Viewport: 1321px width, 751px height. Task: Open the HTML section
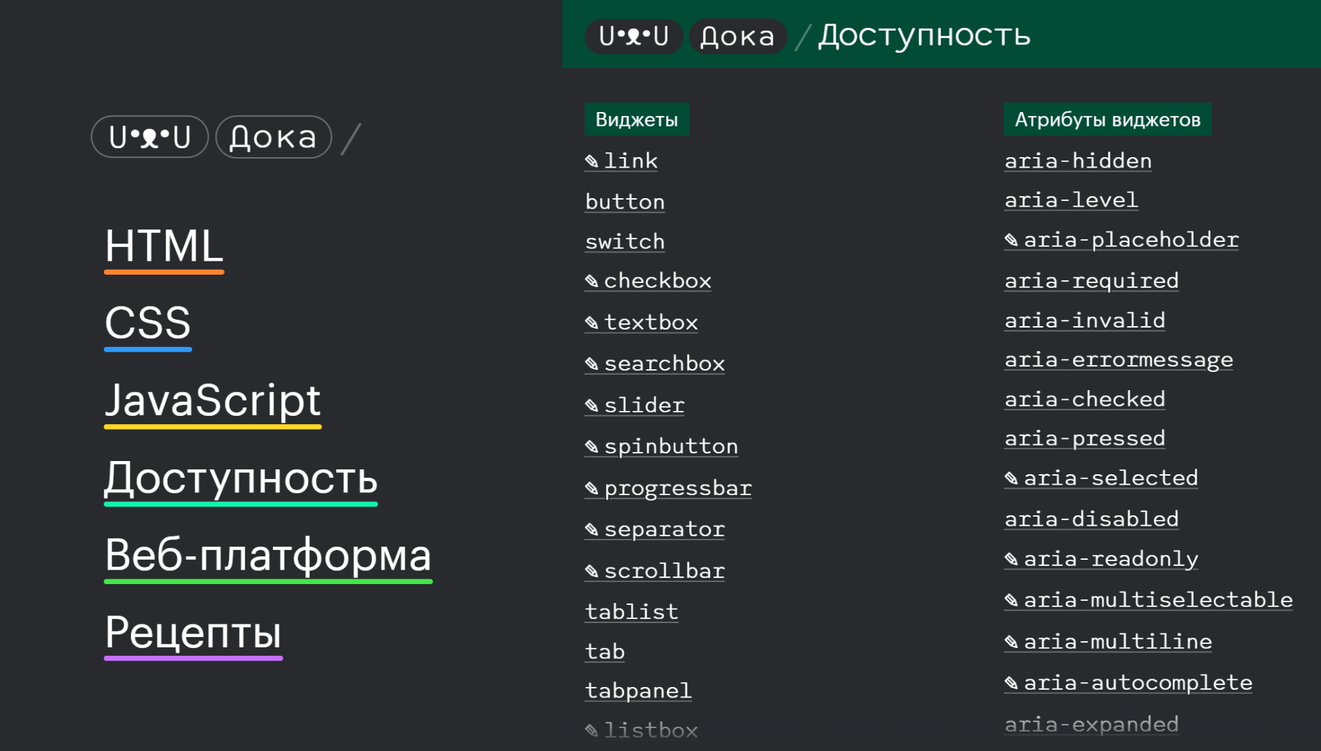pos(164,246)
